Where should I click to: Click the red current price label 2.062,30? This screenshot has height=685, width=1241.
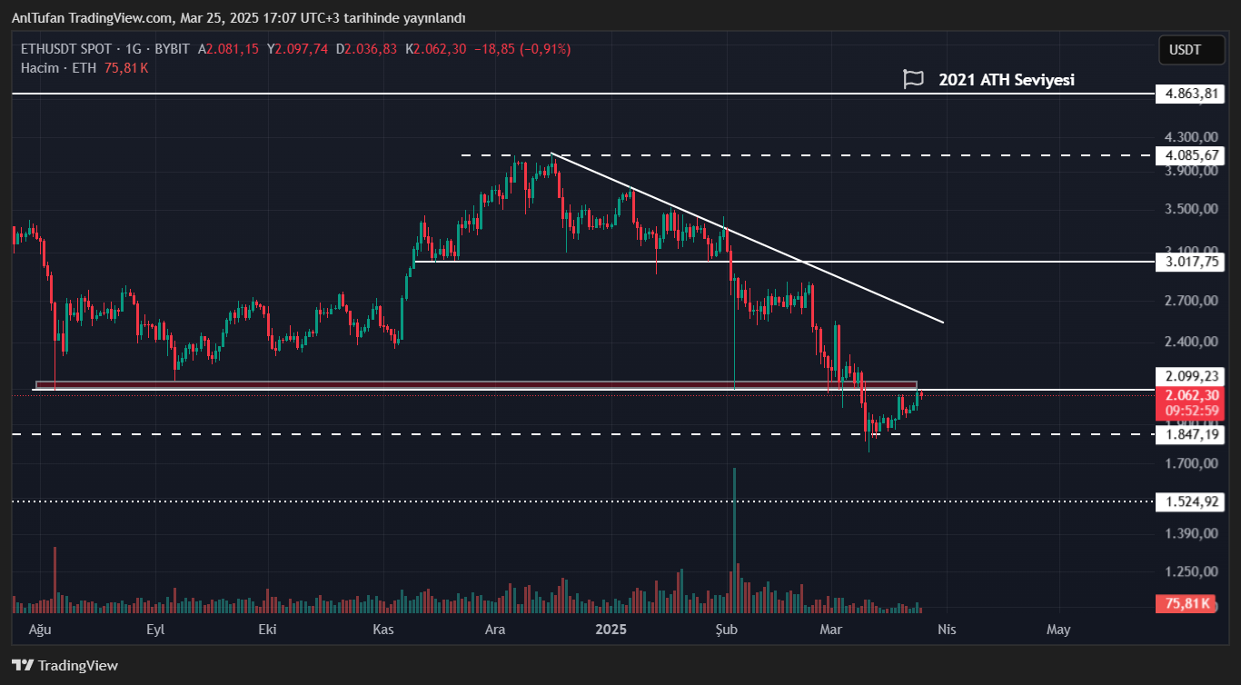(x=1191, y=395)
